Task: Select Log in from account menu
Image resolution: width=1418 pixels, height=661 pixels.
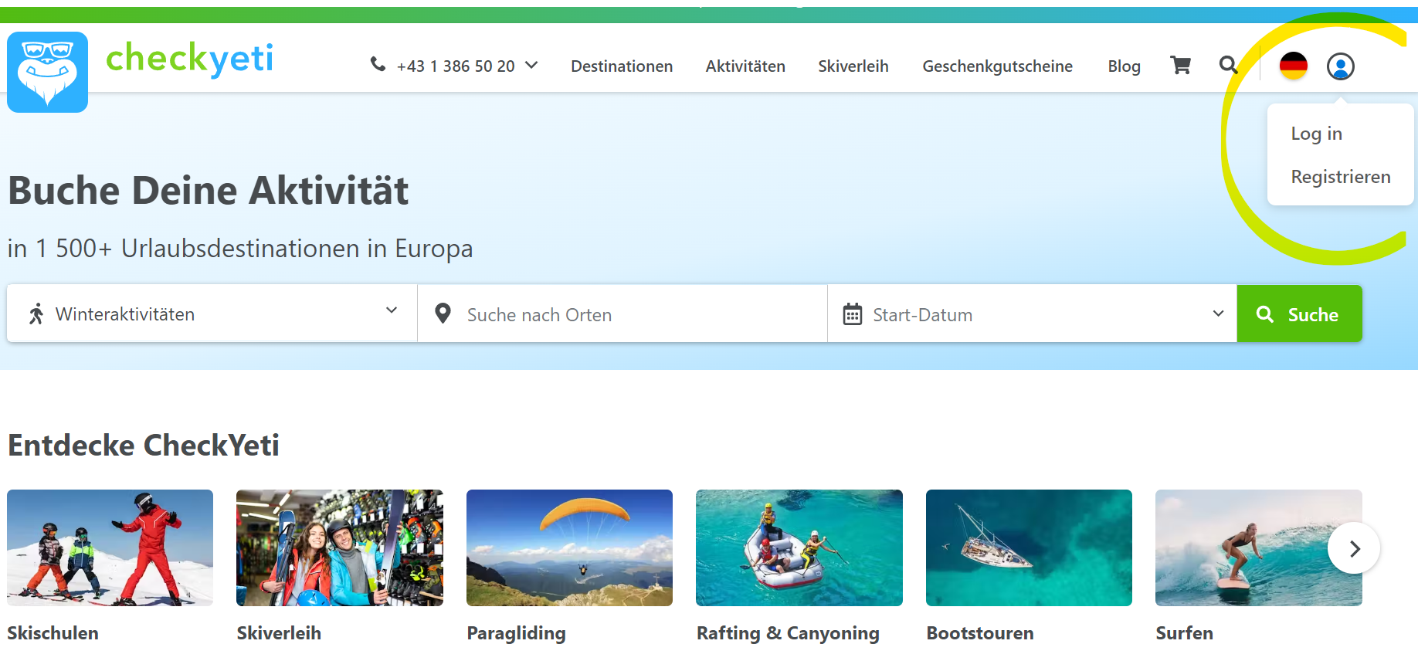Action: point(1317,134)
